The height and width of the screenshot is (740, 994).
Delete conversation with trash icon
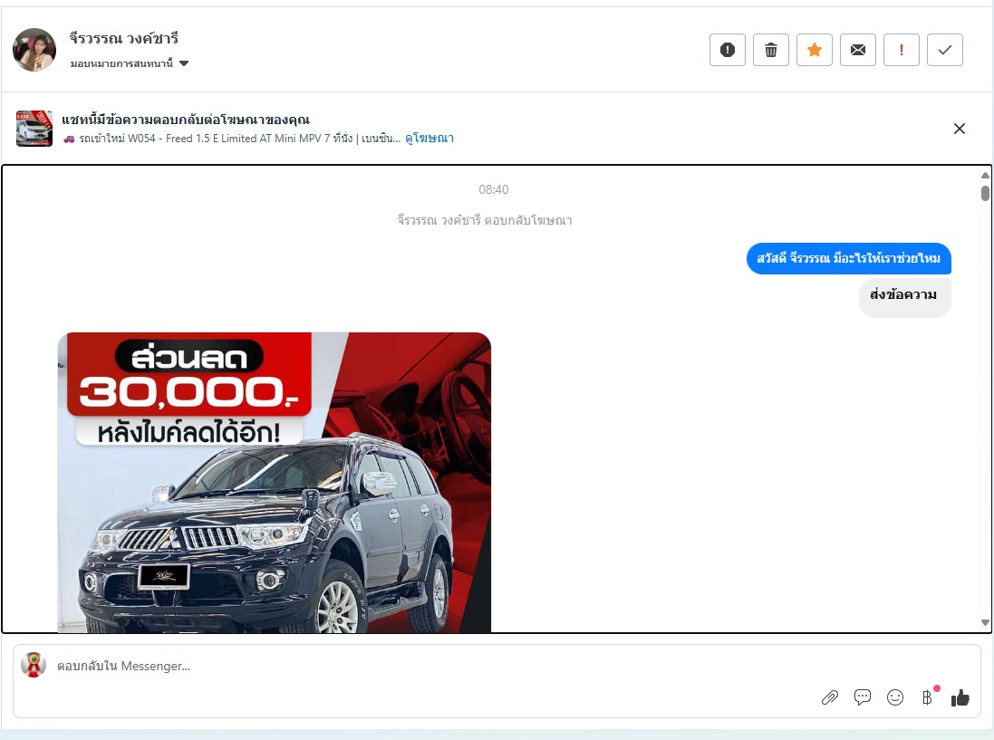771,50
